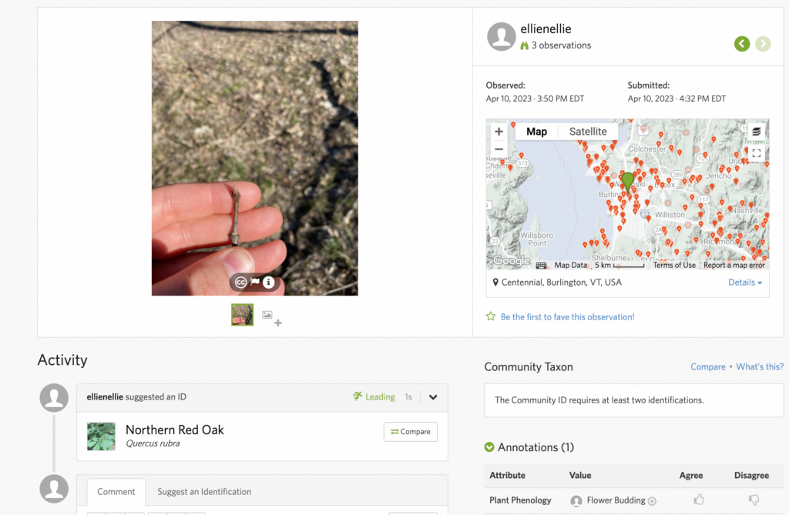789x515 pixels.
Task: Toggle fullscreen map view
Action: pyautogui.click(x=756, y=153)
